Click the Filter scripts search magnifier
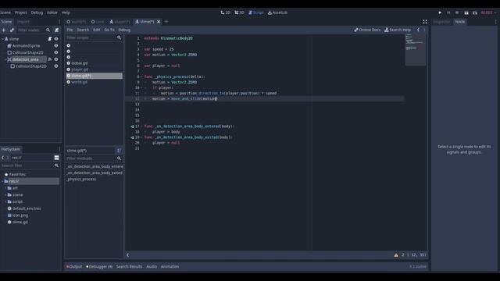 tap(119, 37)
